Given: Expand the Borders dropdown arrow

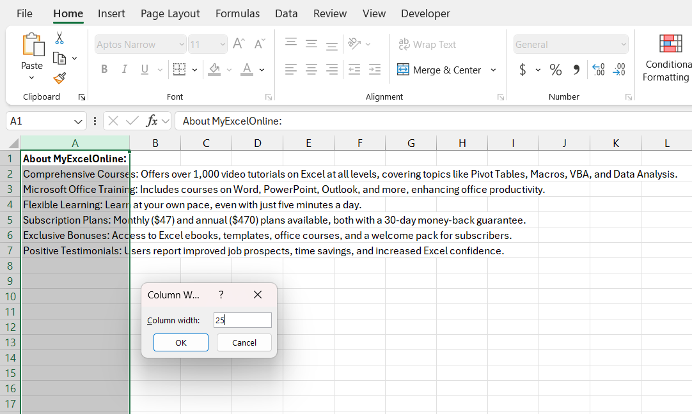Looking at the screenshot, I should pos(194,70).
